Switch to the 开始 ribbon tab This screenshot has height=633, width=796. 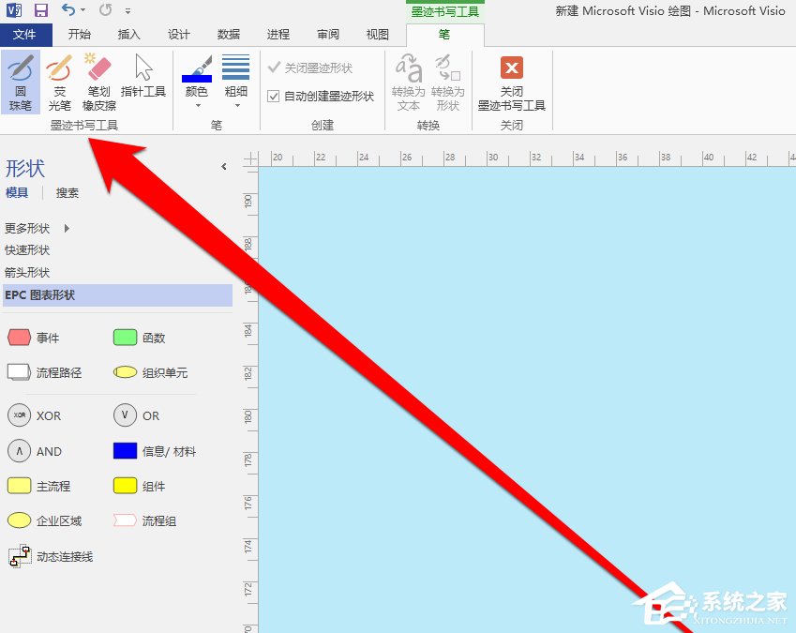[79, 34]
